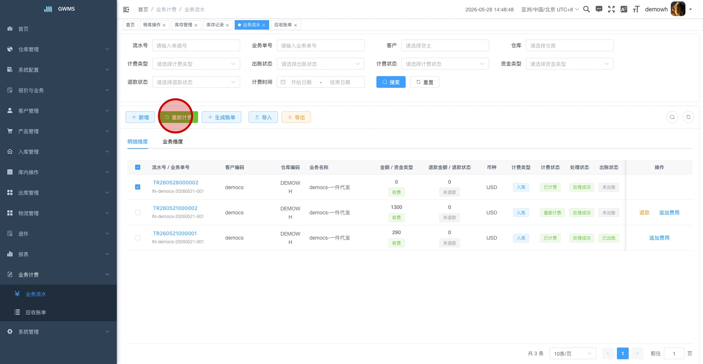Open the 计费时间 start date picker

coord(301,82)
